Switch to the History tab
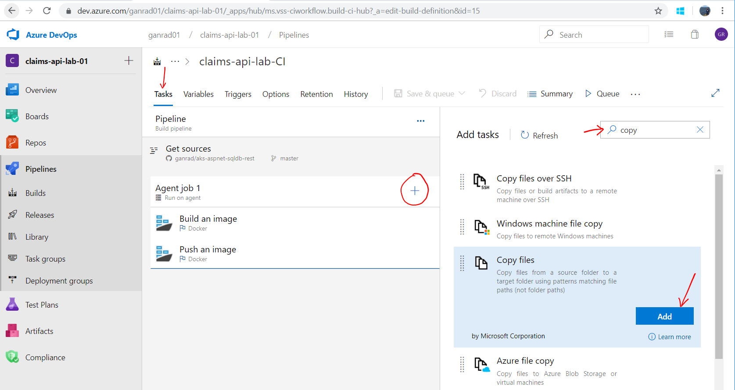The height and width of the screenshot is (390, 735). 356,94
